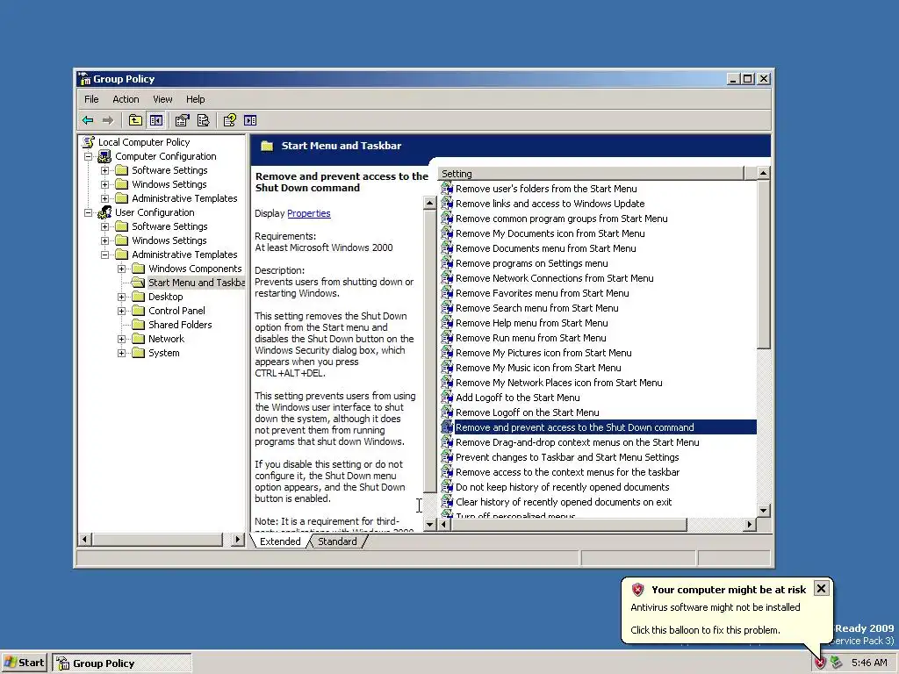This screenshot has height=674, width=899.
Task: Click icon of Remove programs on Settings menu
Action: (447, 263)
